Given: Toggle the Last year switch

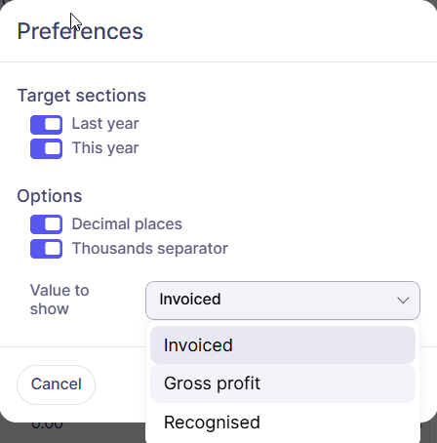Looking at the screenshot, I should click(46, 125).
